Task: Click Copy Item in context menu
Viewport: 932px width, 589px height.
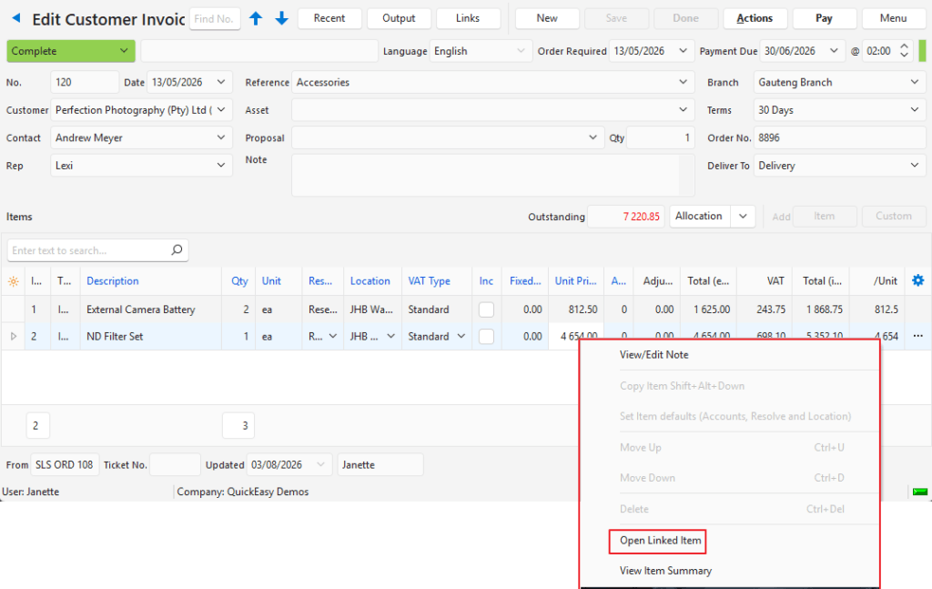Action: coord(682,386)
